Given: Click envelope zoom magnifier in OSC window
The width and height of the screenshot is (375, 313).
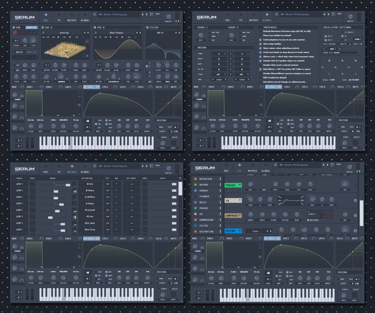Looking at the screenshot, I should pos(79,105).
